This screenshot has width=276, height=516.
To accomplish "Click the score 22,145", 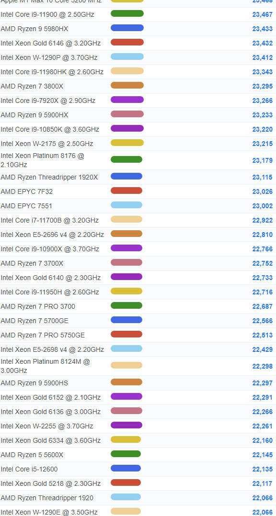I will (263, 455).
